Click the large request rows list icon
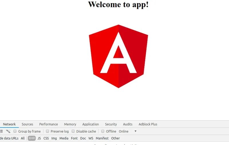The height and width of the screenshot is (145, 229). pos(1,131)
